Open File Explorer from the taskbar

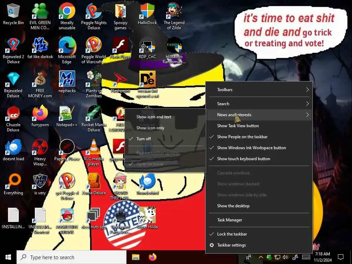(x=135, y=257)
